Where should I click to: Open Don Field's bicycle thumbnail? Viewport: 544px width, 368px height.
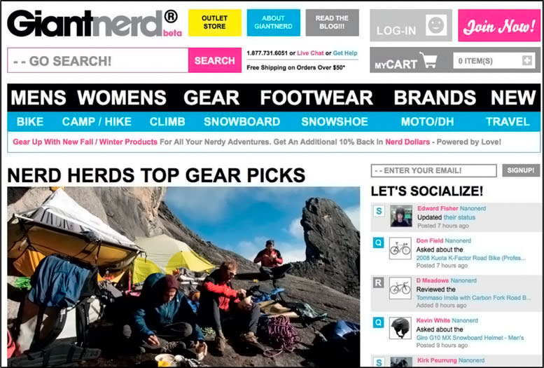pyautogui.click(x=400, y=248)
